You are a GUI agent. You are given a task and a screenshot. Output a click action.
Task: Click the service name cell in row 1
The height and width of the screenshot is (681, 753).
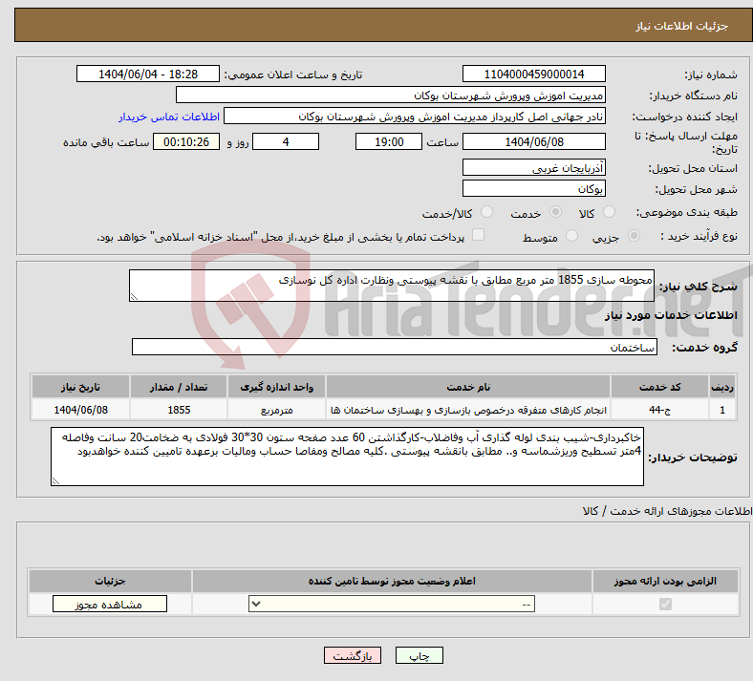click(468, 410)
